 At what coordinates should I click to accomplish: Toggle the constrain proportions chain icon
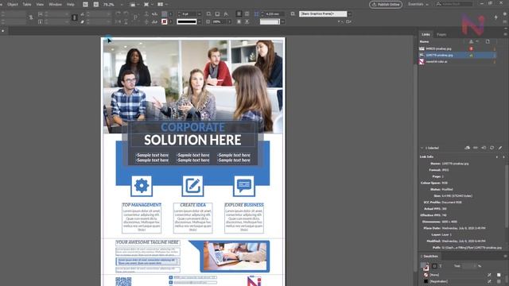coord(74,17)
